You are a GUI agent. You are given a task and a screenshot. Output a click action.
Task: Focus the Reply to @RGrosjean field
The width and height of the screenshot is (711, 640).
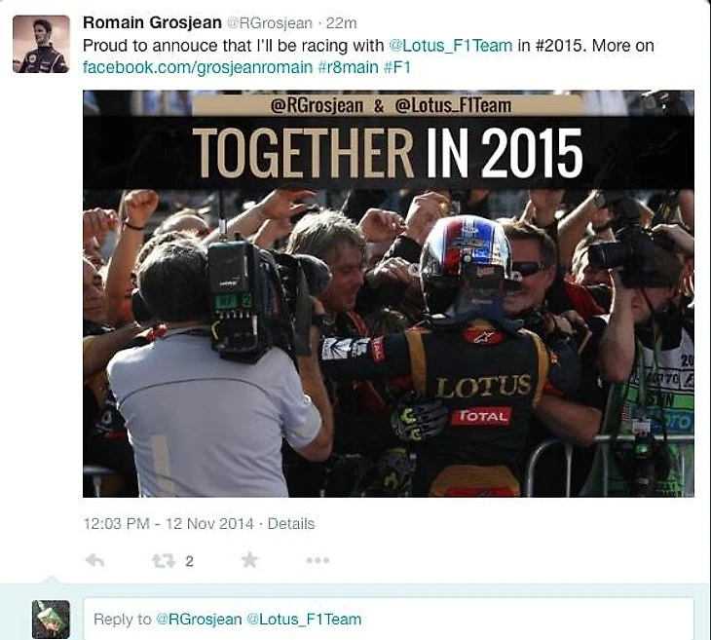point(389,620)
